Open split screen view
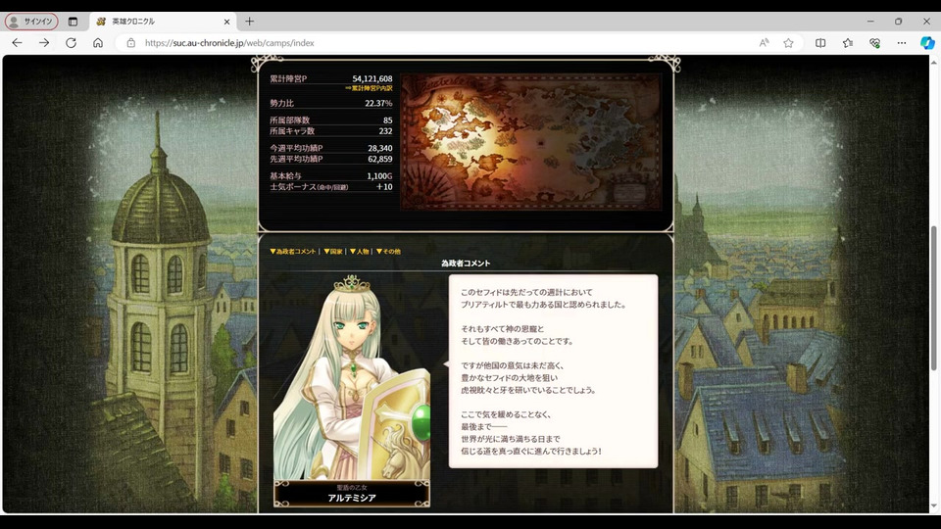Screen dimensions: 941x529 pos(820,42)
